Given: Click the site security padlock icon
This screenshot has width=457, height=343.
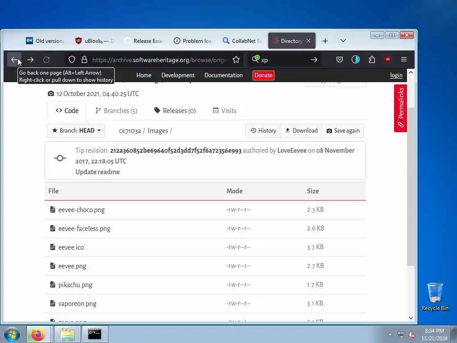Looking at the screenshot, I should pos(84,60).
